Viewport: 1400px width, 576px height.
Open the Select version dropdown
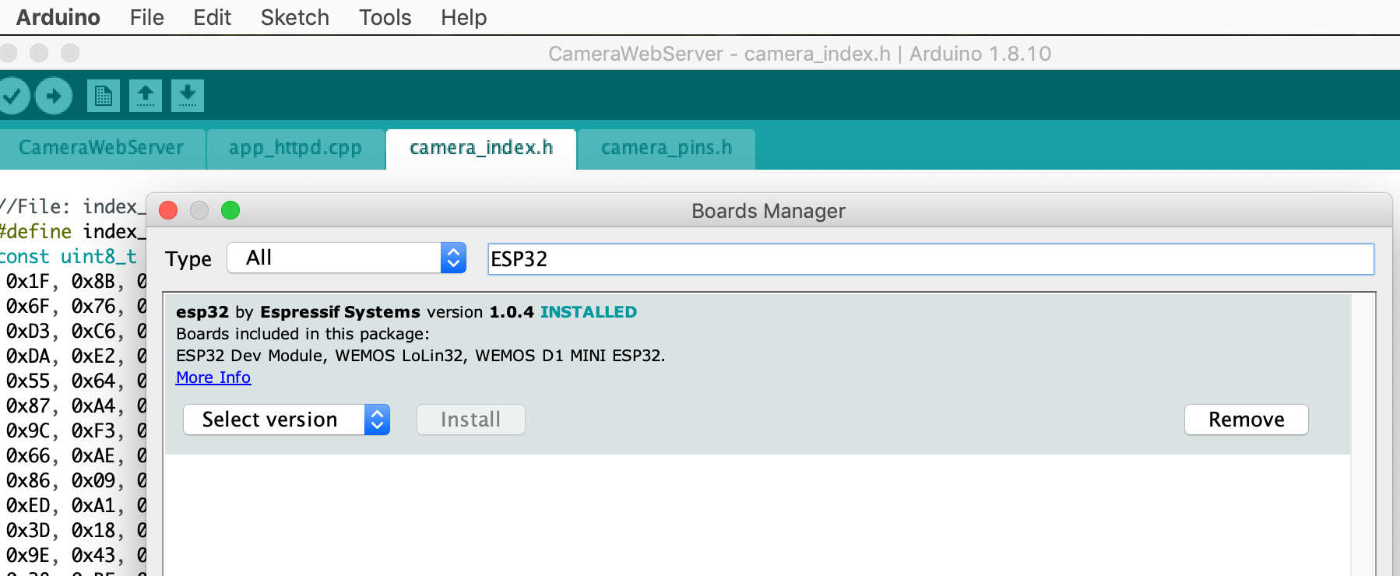click(x=287, y=420)
